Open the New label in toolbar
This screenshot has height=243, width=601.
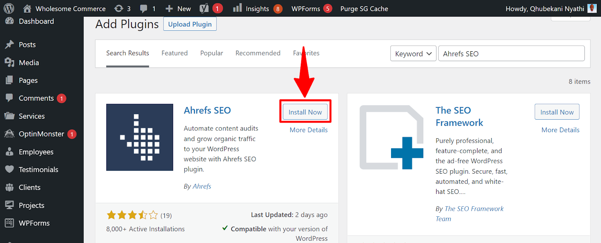184,9
